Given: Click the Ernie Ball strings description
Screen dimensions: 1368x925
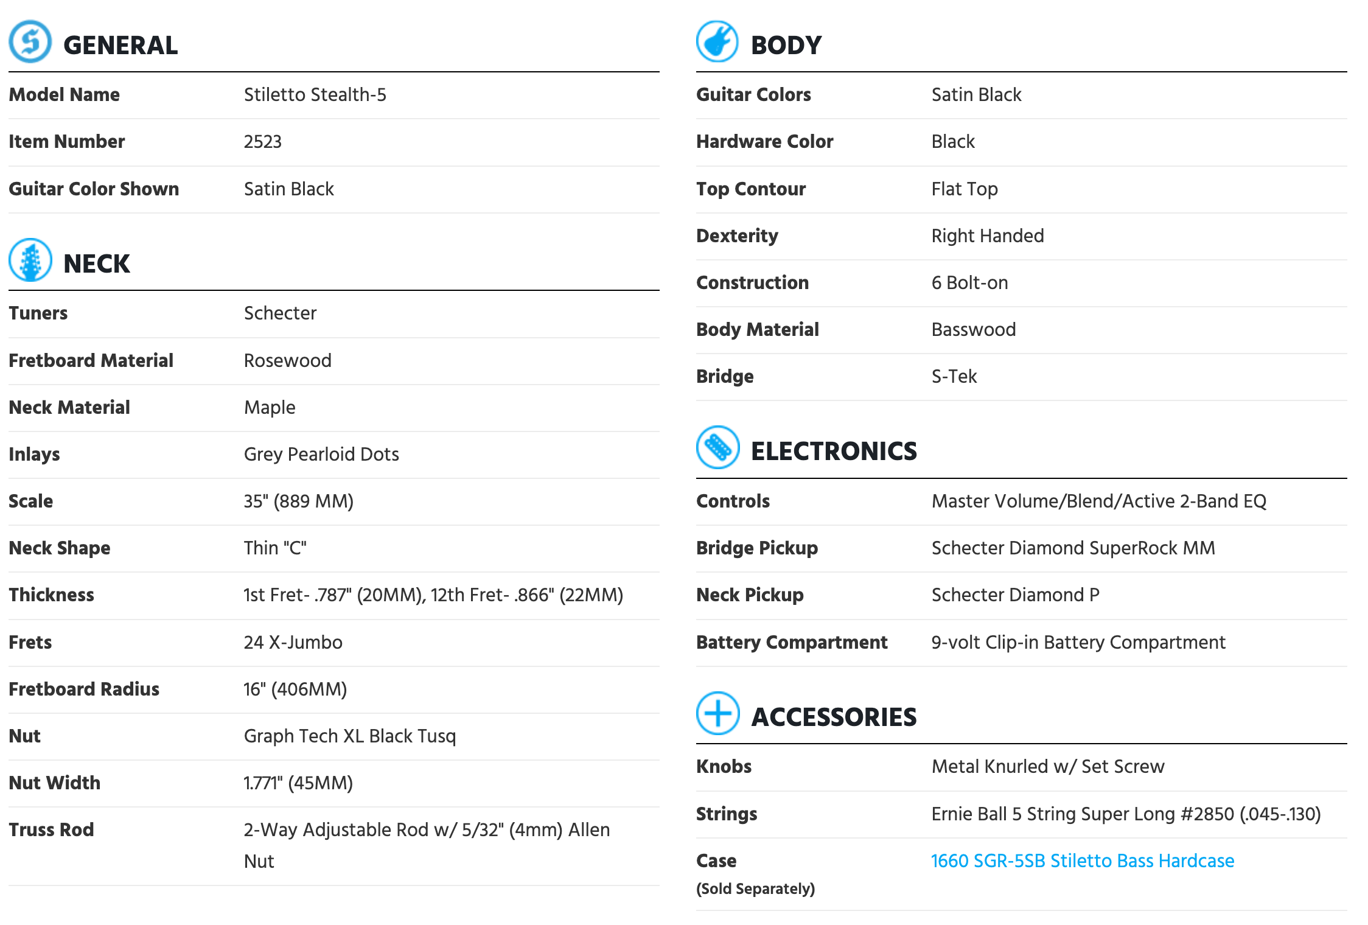Looking at the screenshot, I should point(1126,814).
